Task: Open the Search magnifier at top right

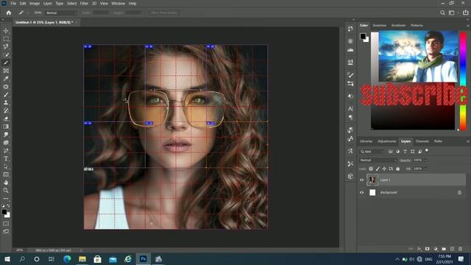Action: (x=442, y=13)
